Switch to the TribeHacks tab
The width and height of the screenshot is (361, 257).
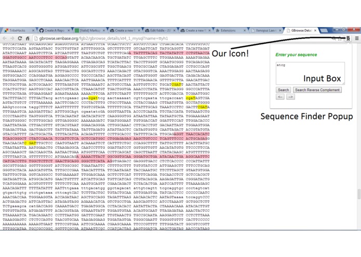(19, 30)
